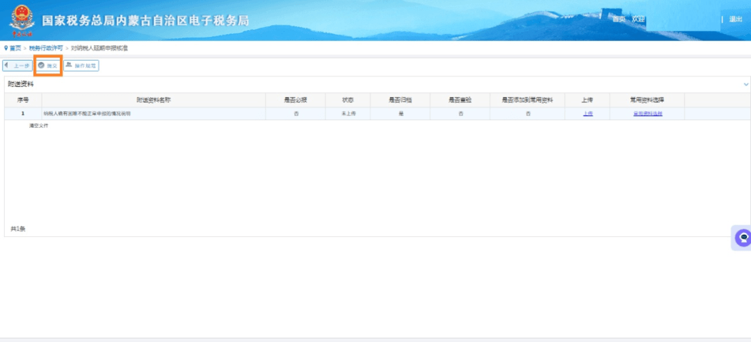Click the 状态 column header

click(348, 100)
